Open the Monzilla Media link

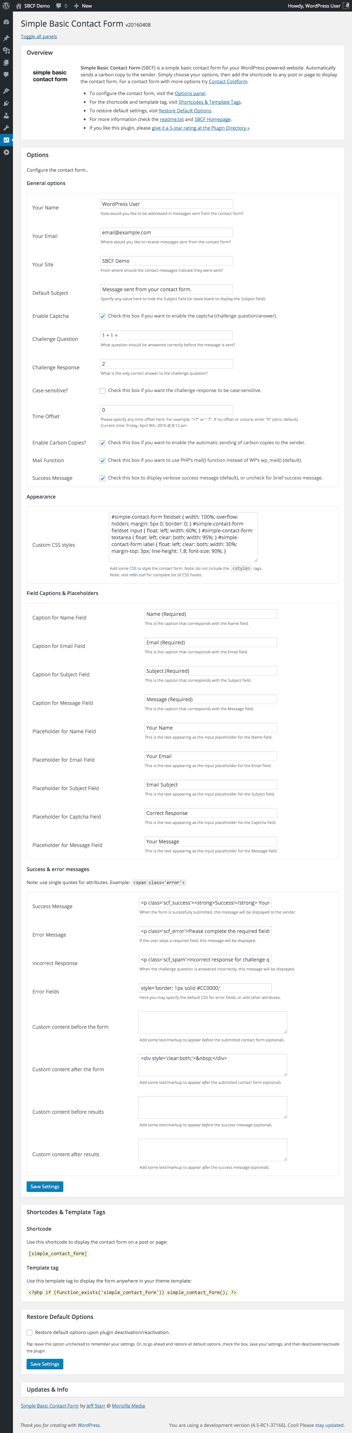pos(128,1406)
